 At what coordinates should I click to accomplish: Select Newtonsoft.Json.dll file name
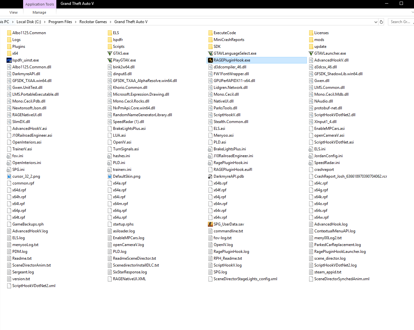(x=29, y=108)
